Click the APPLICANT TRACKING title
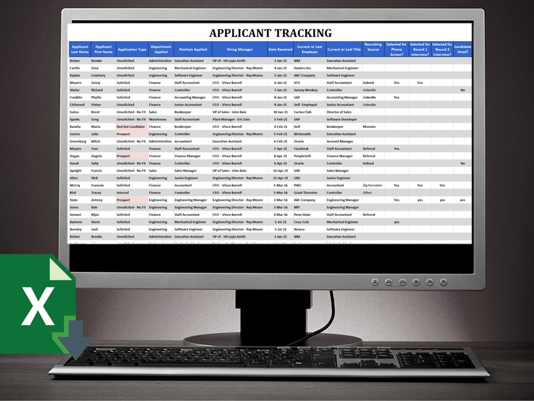This screenshot has width=534, height=401. (x=270, y=33)
